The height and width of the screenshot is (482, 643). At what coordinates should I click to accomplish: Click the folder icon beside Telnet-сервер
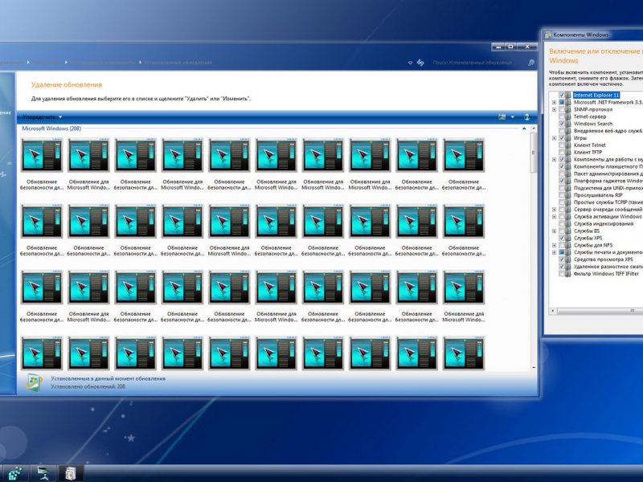click(x=568, y=116)
